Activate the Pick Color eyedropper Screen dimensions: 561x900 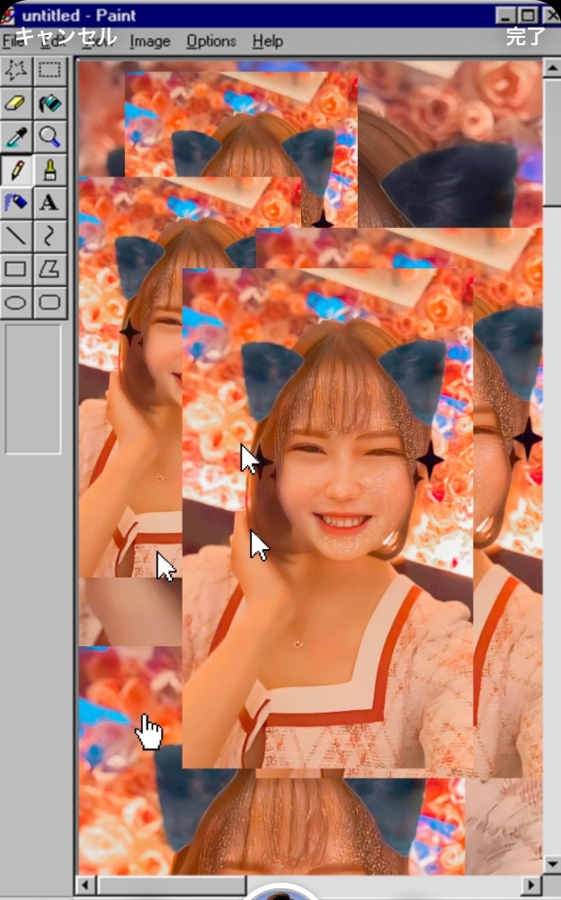[x=16, y=137]
